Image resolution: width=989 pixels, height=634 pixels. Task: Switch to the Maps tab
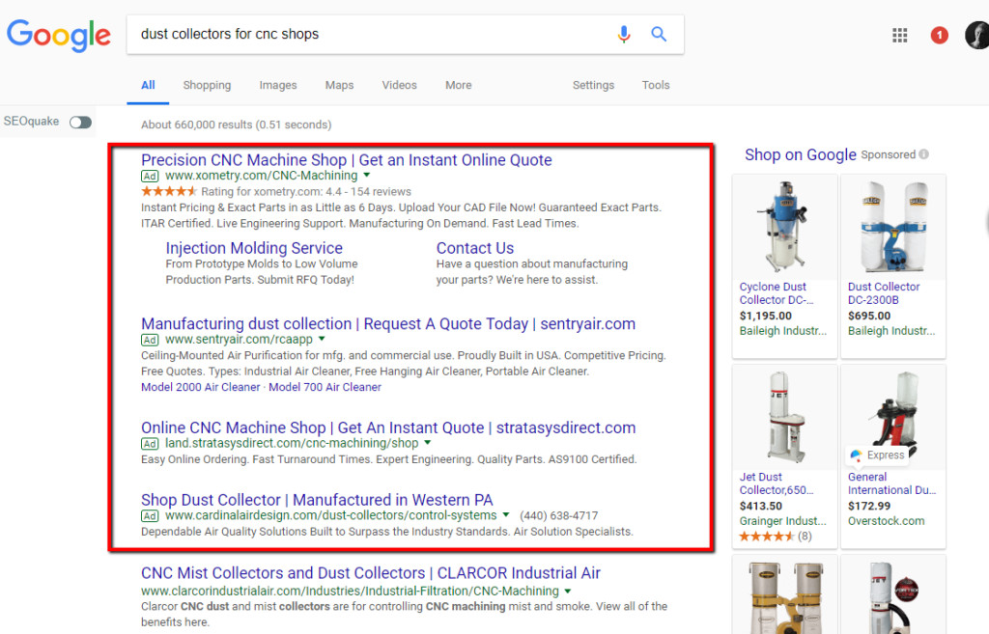[339, 85]
